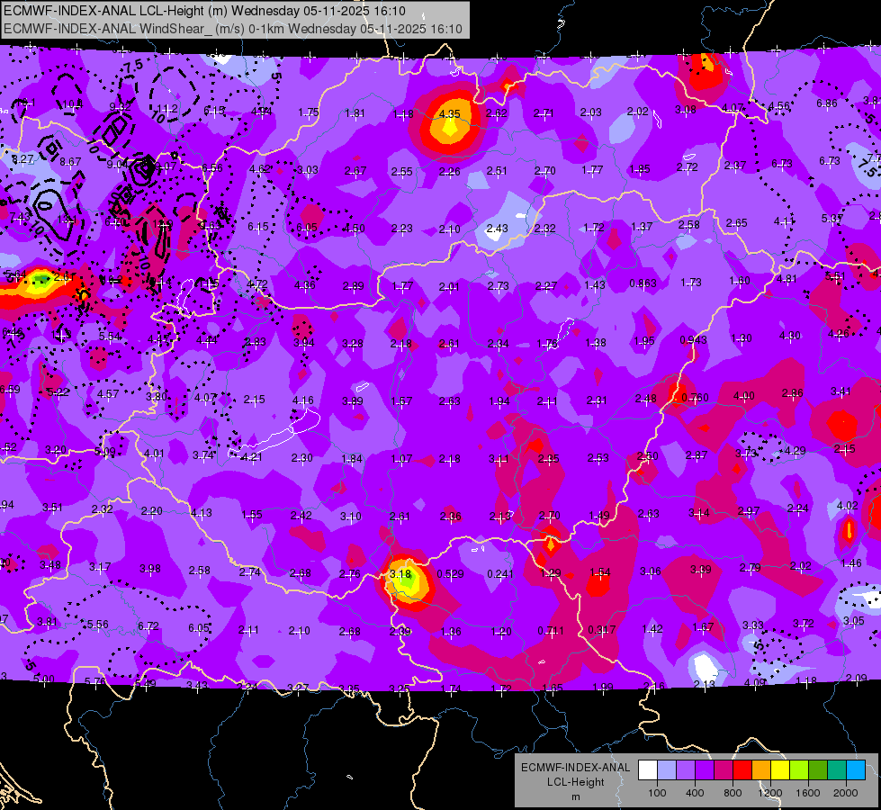Click the shear value '1.49'

[599, 515]
